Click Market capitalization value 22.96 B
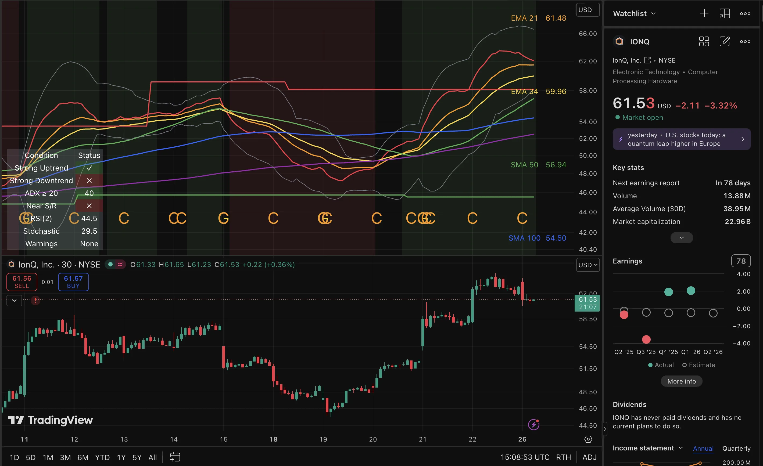Image resolution: width=763 pixels, height=466 pixels. click(x=737, y=222)
